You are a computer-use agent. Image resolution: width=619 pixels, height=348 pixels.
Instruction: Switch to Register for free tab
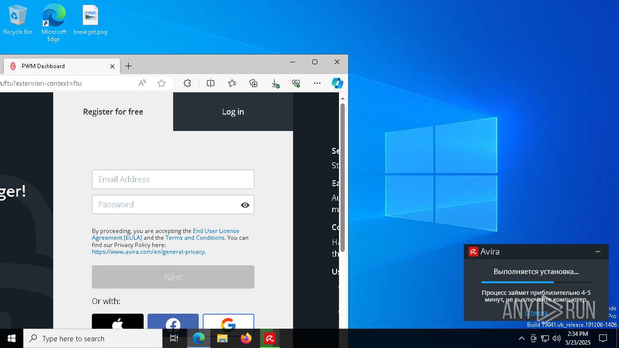point(113,112)
